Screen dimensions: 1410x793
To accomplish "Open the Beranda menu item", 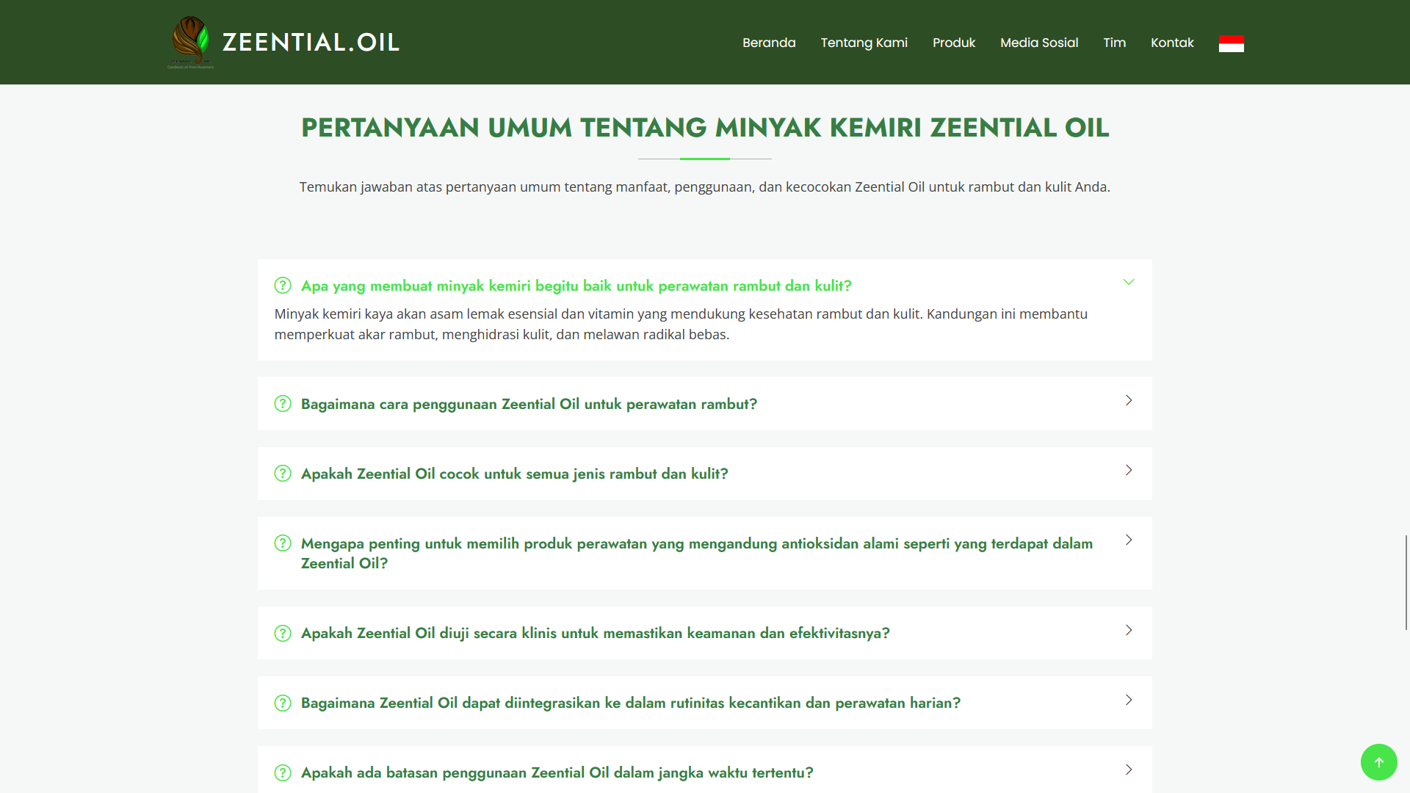I will [x=769, y=43].
